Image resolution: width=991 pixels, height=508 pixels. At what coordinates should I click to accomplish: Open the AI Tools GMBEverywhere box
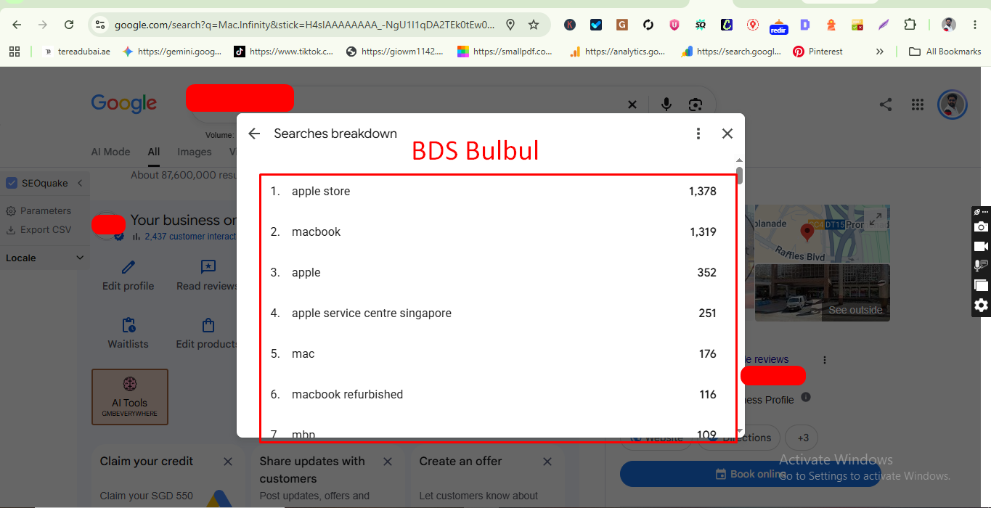pos(130,397)
